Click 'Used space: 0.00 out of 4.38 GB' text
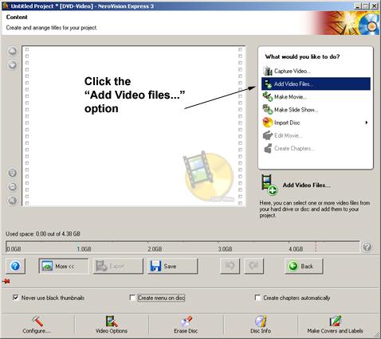Viewport: 381px width, 339px height. pyautogui.click(x=43, y=234)
